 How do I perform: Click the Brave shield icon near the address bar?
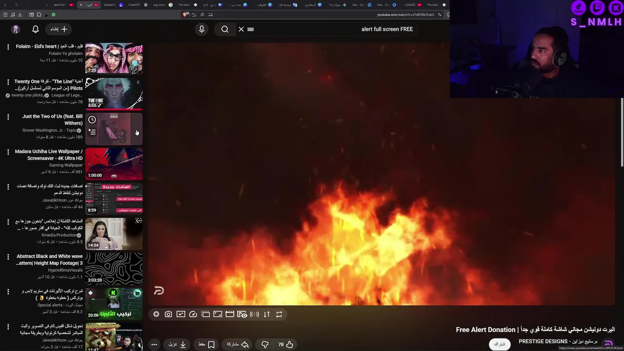pyautogui.click(x=185, y=15)
